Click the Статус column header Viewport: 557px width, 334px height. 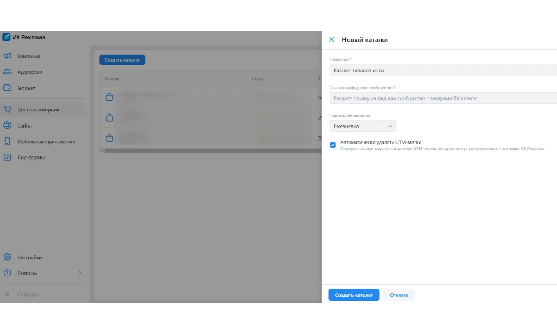[258, 79]
